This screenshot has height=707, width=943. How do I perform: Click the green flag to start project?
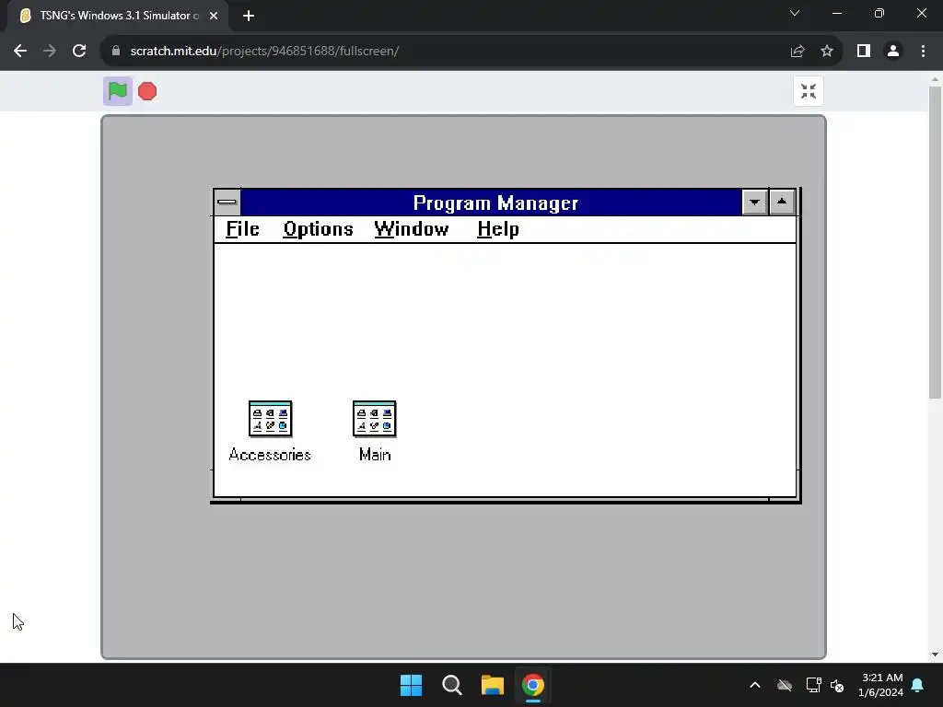click(117, 91)
